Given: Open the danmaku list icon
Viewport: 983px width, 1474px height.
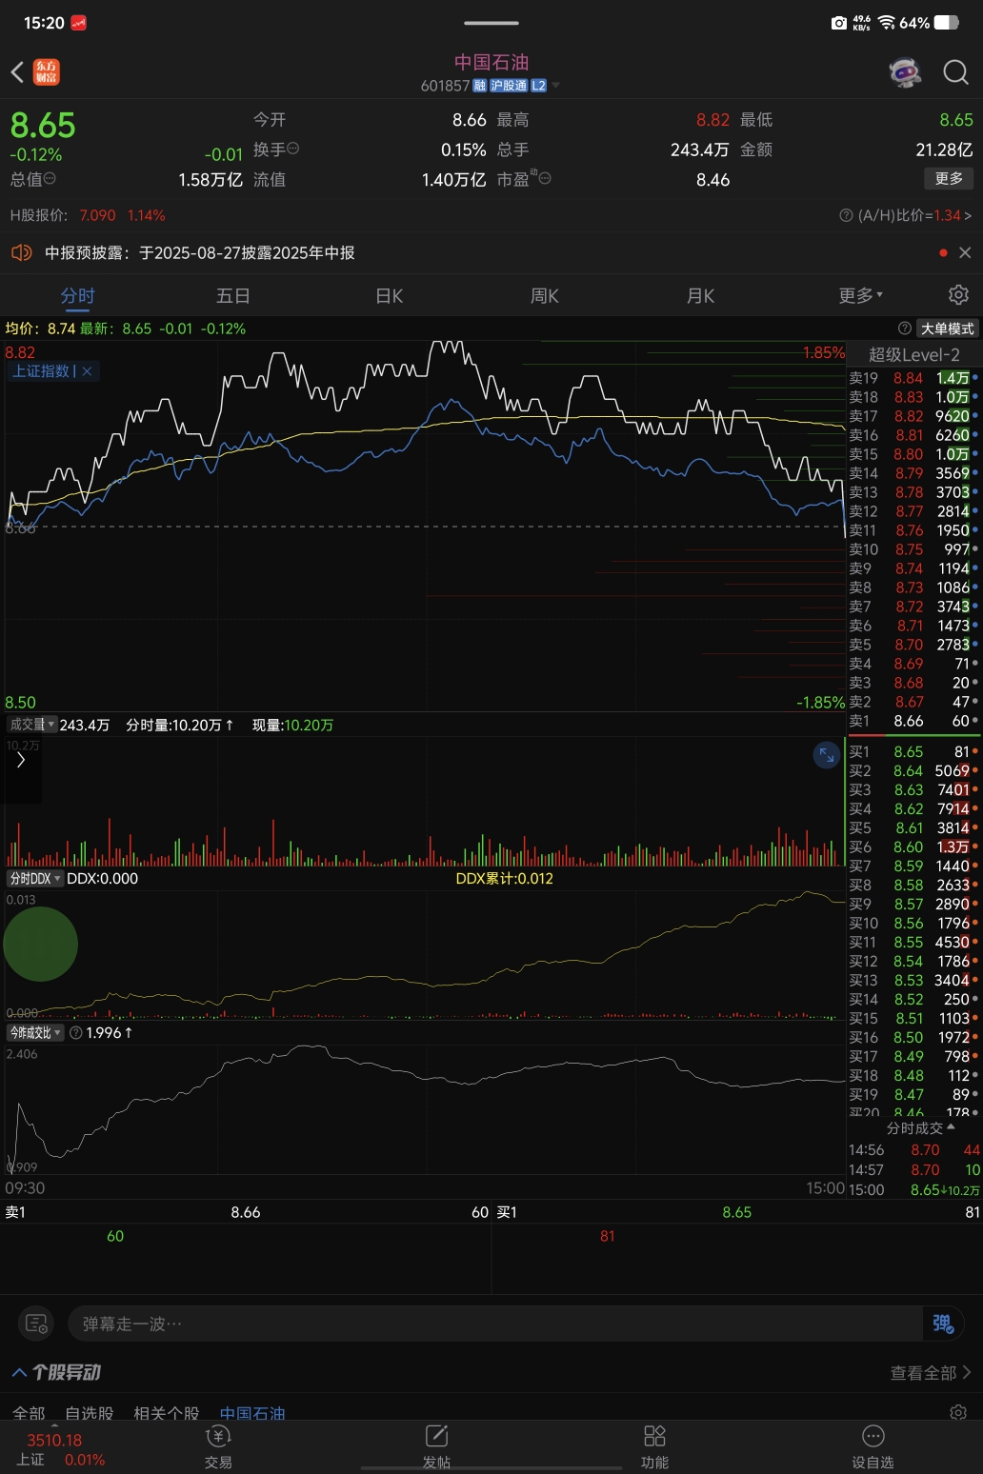Looking at the screenshot, I should coord(36,1324).
